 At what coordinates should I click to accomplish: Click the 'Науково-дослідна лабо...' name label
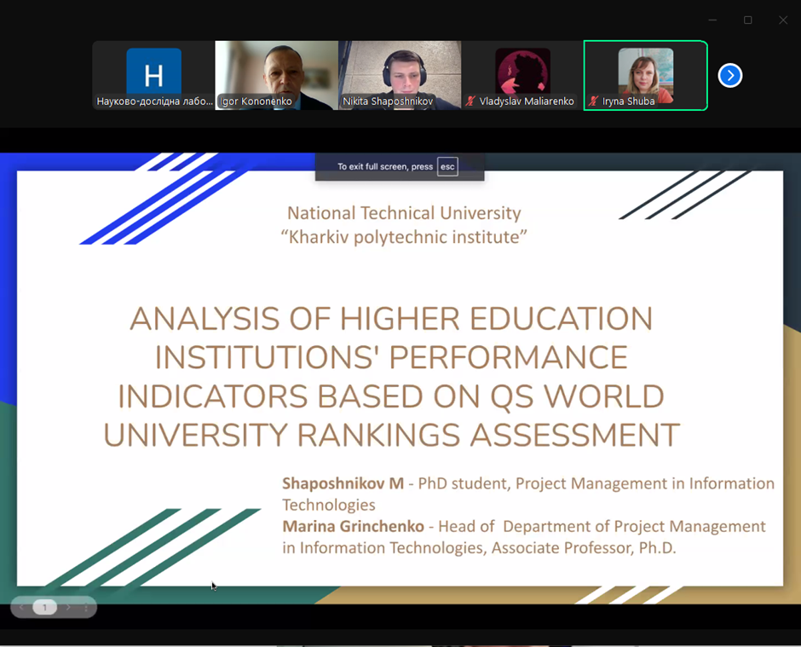155,101
